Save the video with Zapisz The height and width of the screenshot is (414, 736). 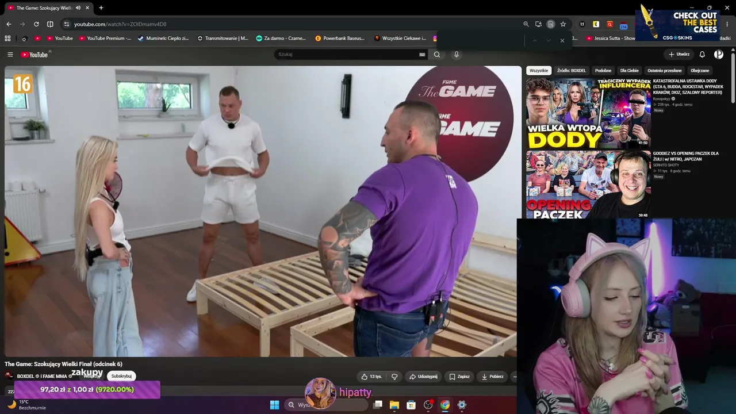[459, 377]
